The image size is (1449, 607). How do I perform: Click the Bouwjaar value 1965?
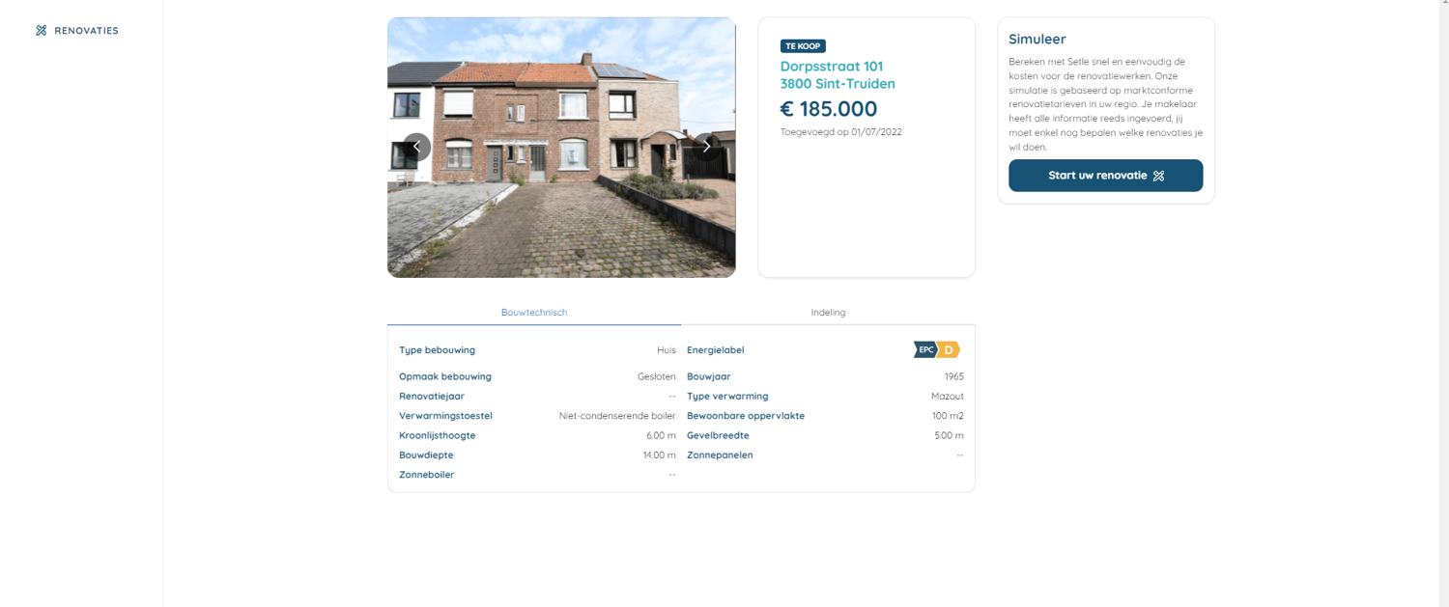coord(953,376)
